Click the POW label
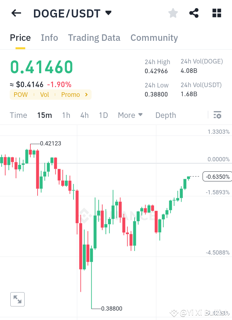The width and height of the screenshot is (232, 320). click(x=20, y=95)
